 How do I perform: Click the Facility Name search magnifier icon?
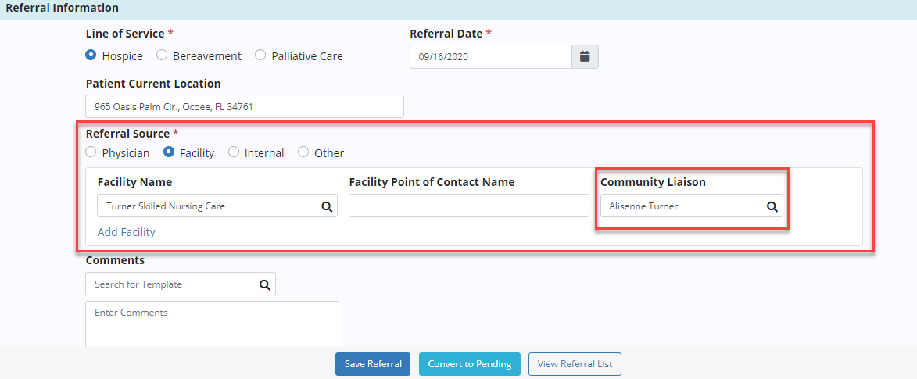tap(327, 206)
